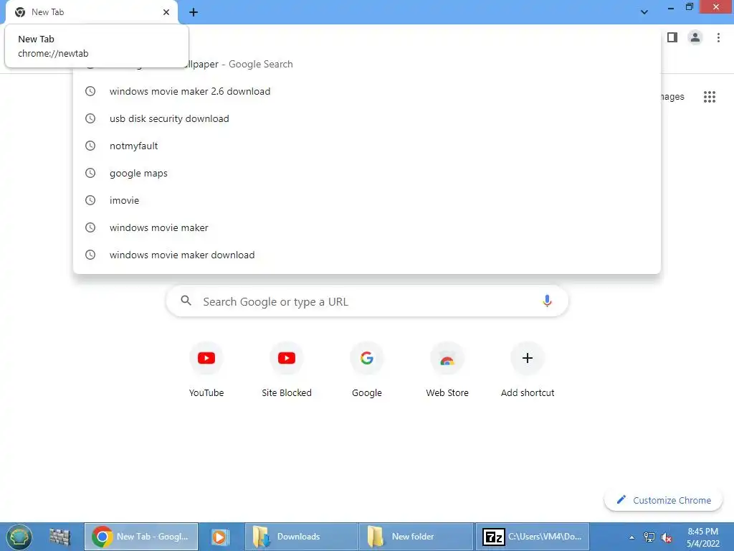Open the network tray icon
The image size is (734, 551).
pos(649,537)
